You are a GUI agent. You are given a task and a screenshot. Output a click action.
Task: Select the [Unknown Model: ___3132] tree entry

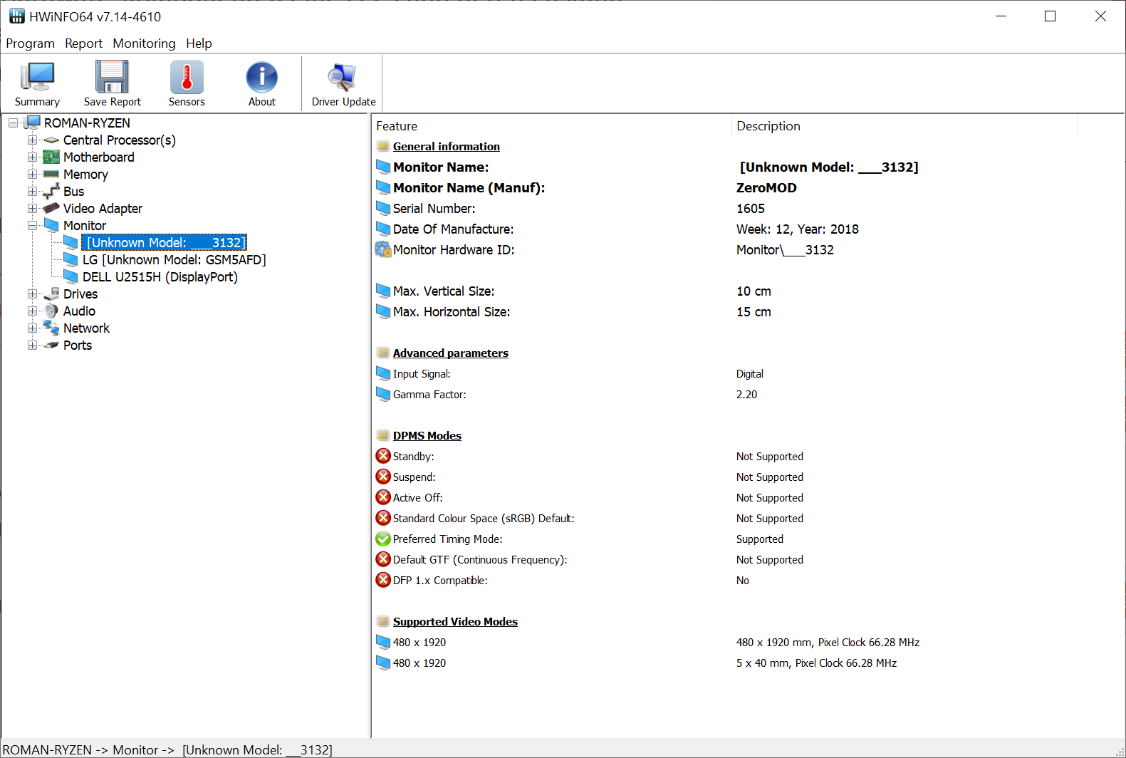tap(164, 243)
